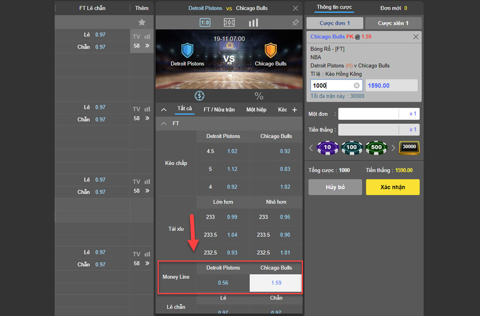Image resolution: width=480 pixels, height=316 pixels.
Task: Select the percent odds icon
Action: point(259,96)
